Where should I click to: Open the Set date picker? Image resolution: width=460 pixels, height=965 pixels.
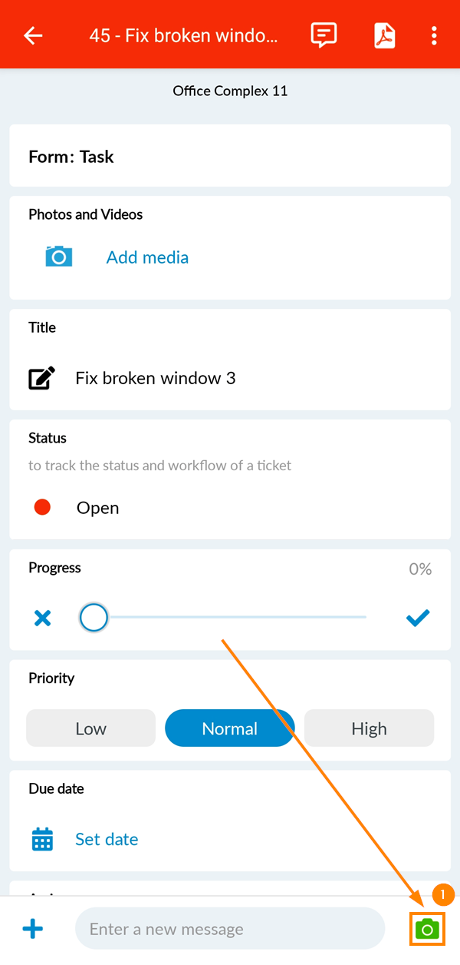coord(107,839)
